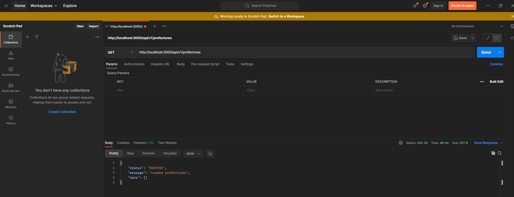
Task: Open the hamburger menu icon
Action: click(6, 6)
